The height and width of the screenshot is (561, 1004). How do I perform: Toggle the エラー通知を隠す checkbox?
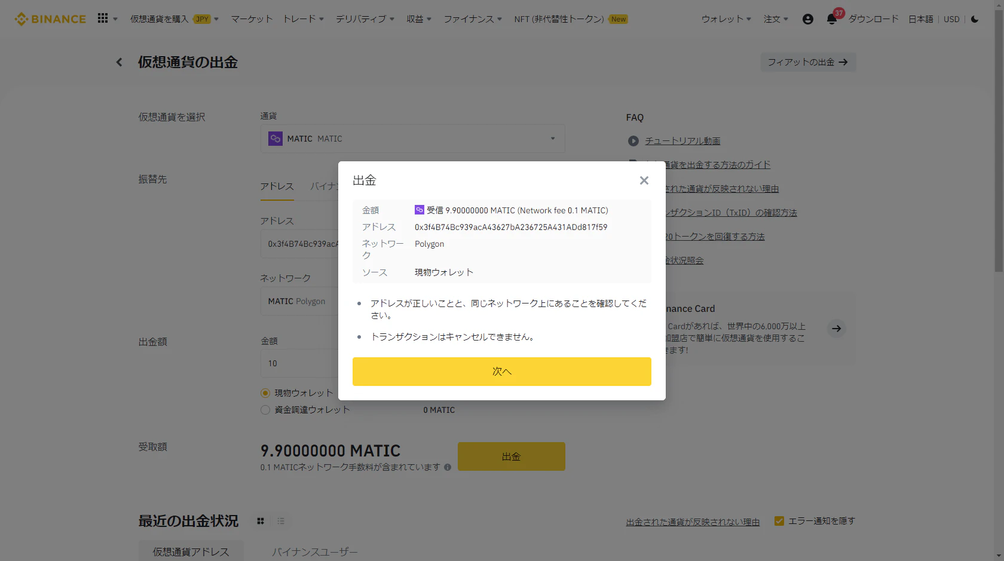pos(779,521)
